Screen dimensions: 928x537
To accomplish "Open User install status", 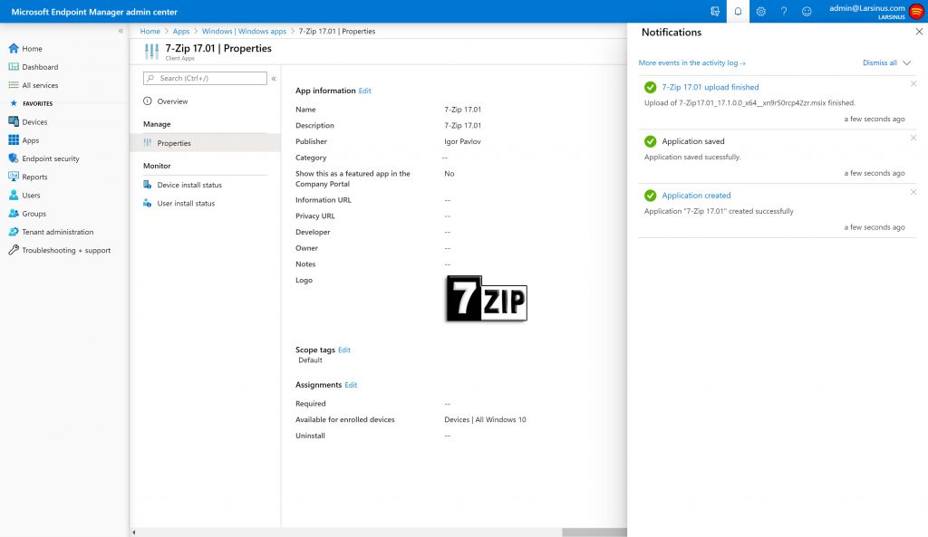I will point(186,204).
